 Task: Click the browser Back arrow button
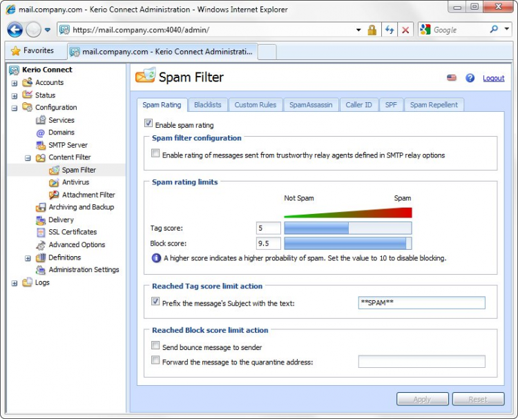point(15,30)
